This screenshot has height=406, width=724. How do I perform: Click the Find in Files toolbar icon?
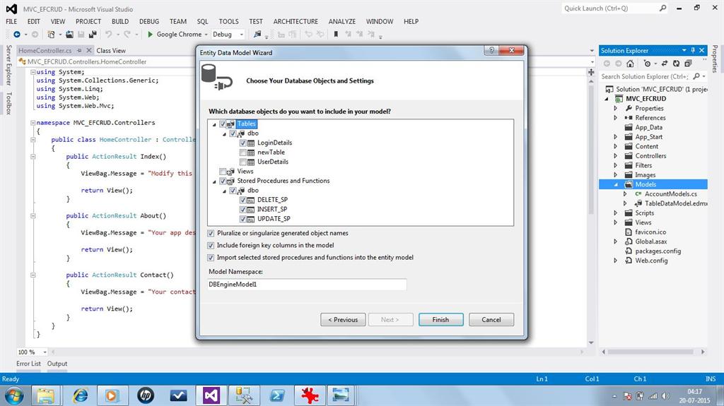(257, 34)
